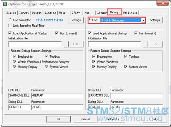Click debugger side Edit button
The image size is (171, 127).
pyautogui.click(x=156, y=44)
